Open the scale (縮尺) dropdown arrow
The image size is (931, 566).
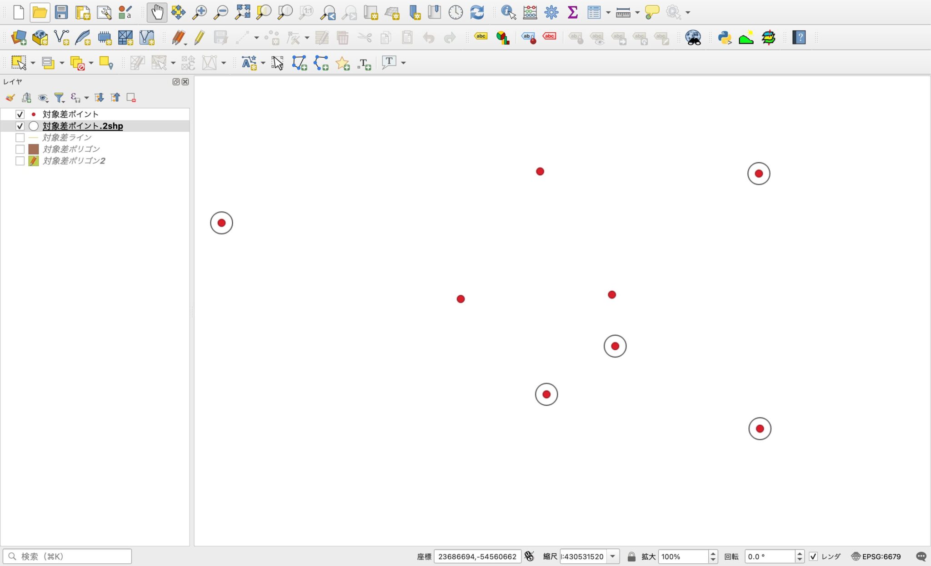[x=613, y=556]
